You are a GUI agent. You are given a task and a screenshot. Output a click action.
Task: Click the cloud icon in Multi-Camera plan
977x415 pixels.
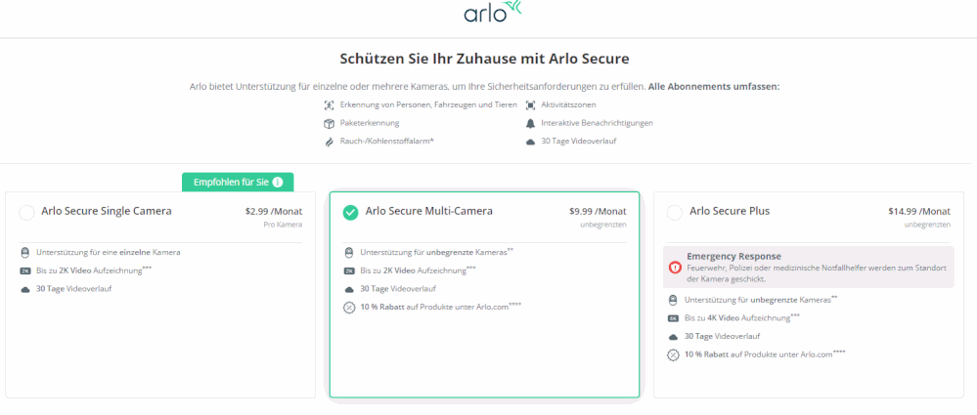coord(349,289)
